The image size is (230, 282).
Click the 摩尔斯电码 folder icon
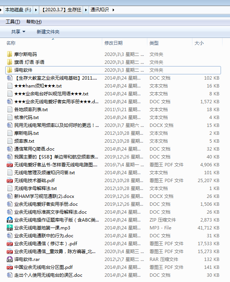click(9, 54)
